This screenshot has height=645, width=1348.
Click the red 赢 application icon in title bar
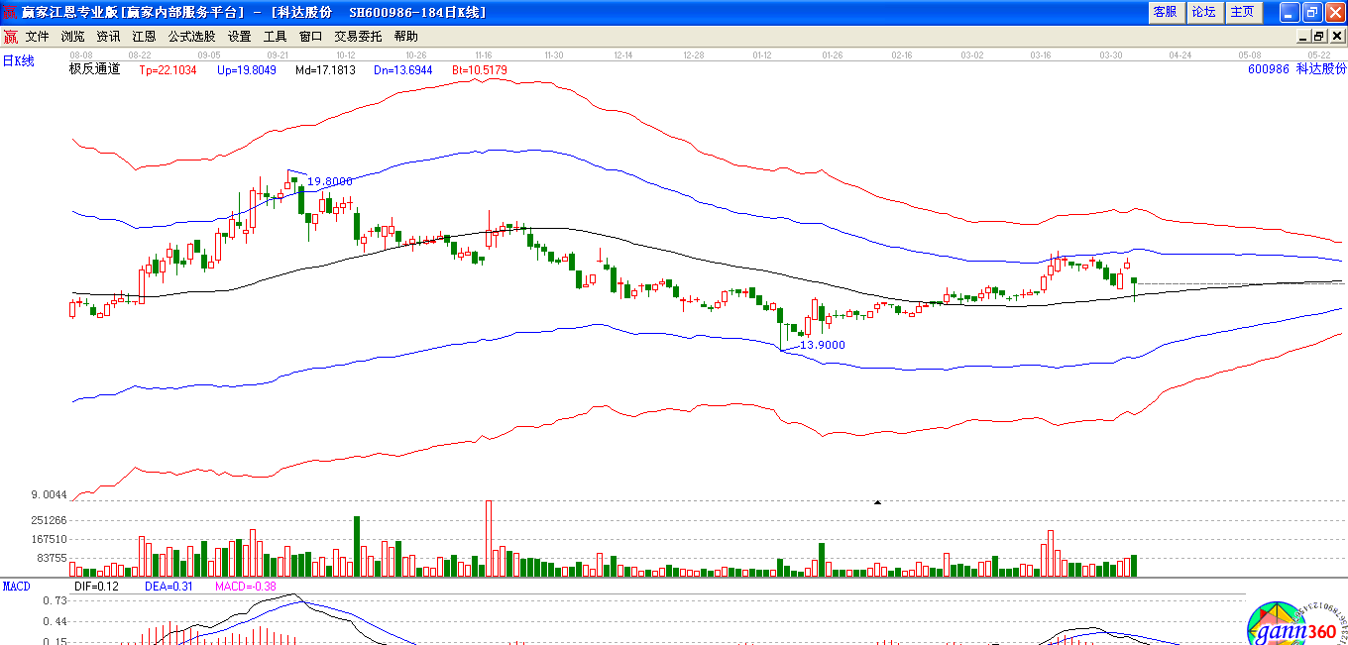10,12
